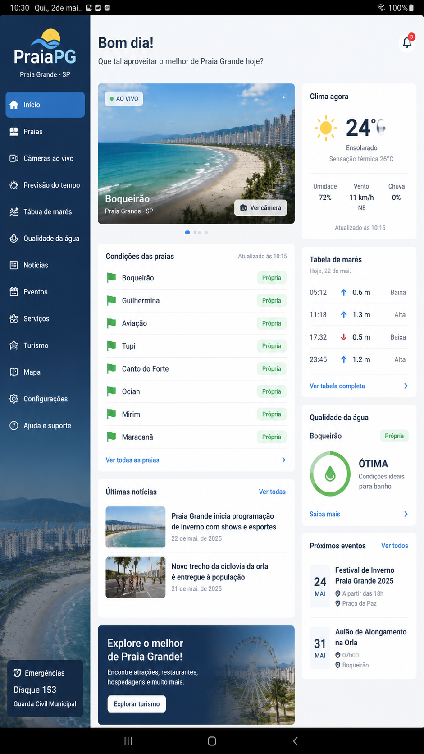
Task: Open the Notícias menu item
Action: click(45, 265)
